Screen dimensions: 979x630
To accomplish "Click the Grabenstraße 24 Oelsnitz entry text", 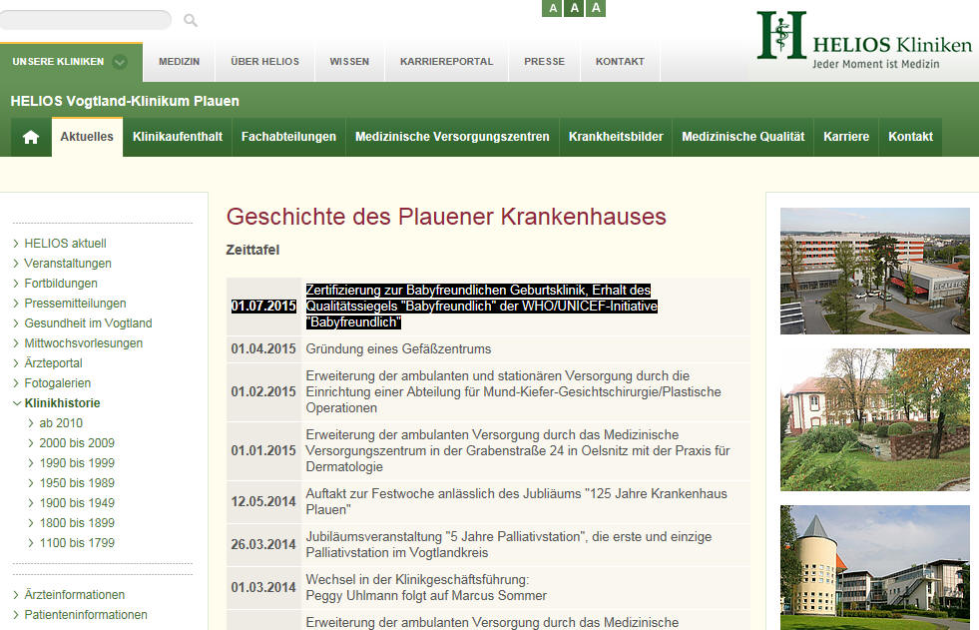I will click(x=518, y=451).
